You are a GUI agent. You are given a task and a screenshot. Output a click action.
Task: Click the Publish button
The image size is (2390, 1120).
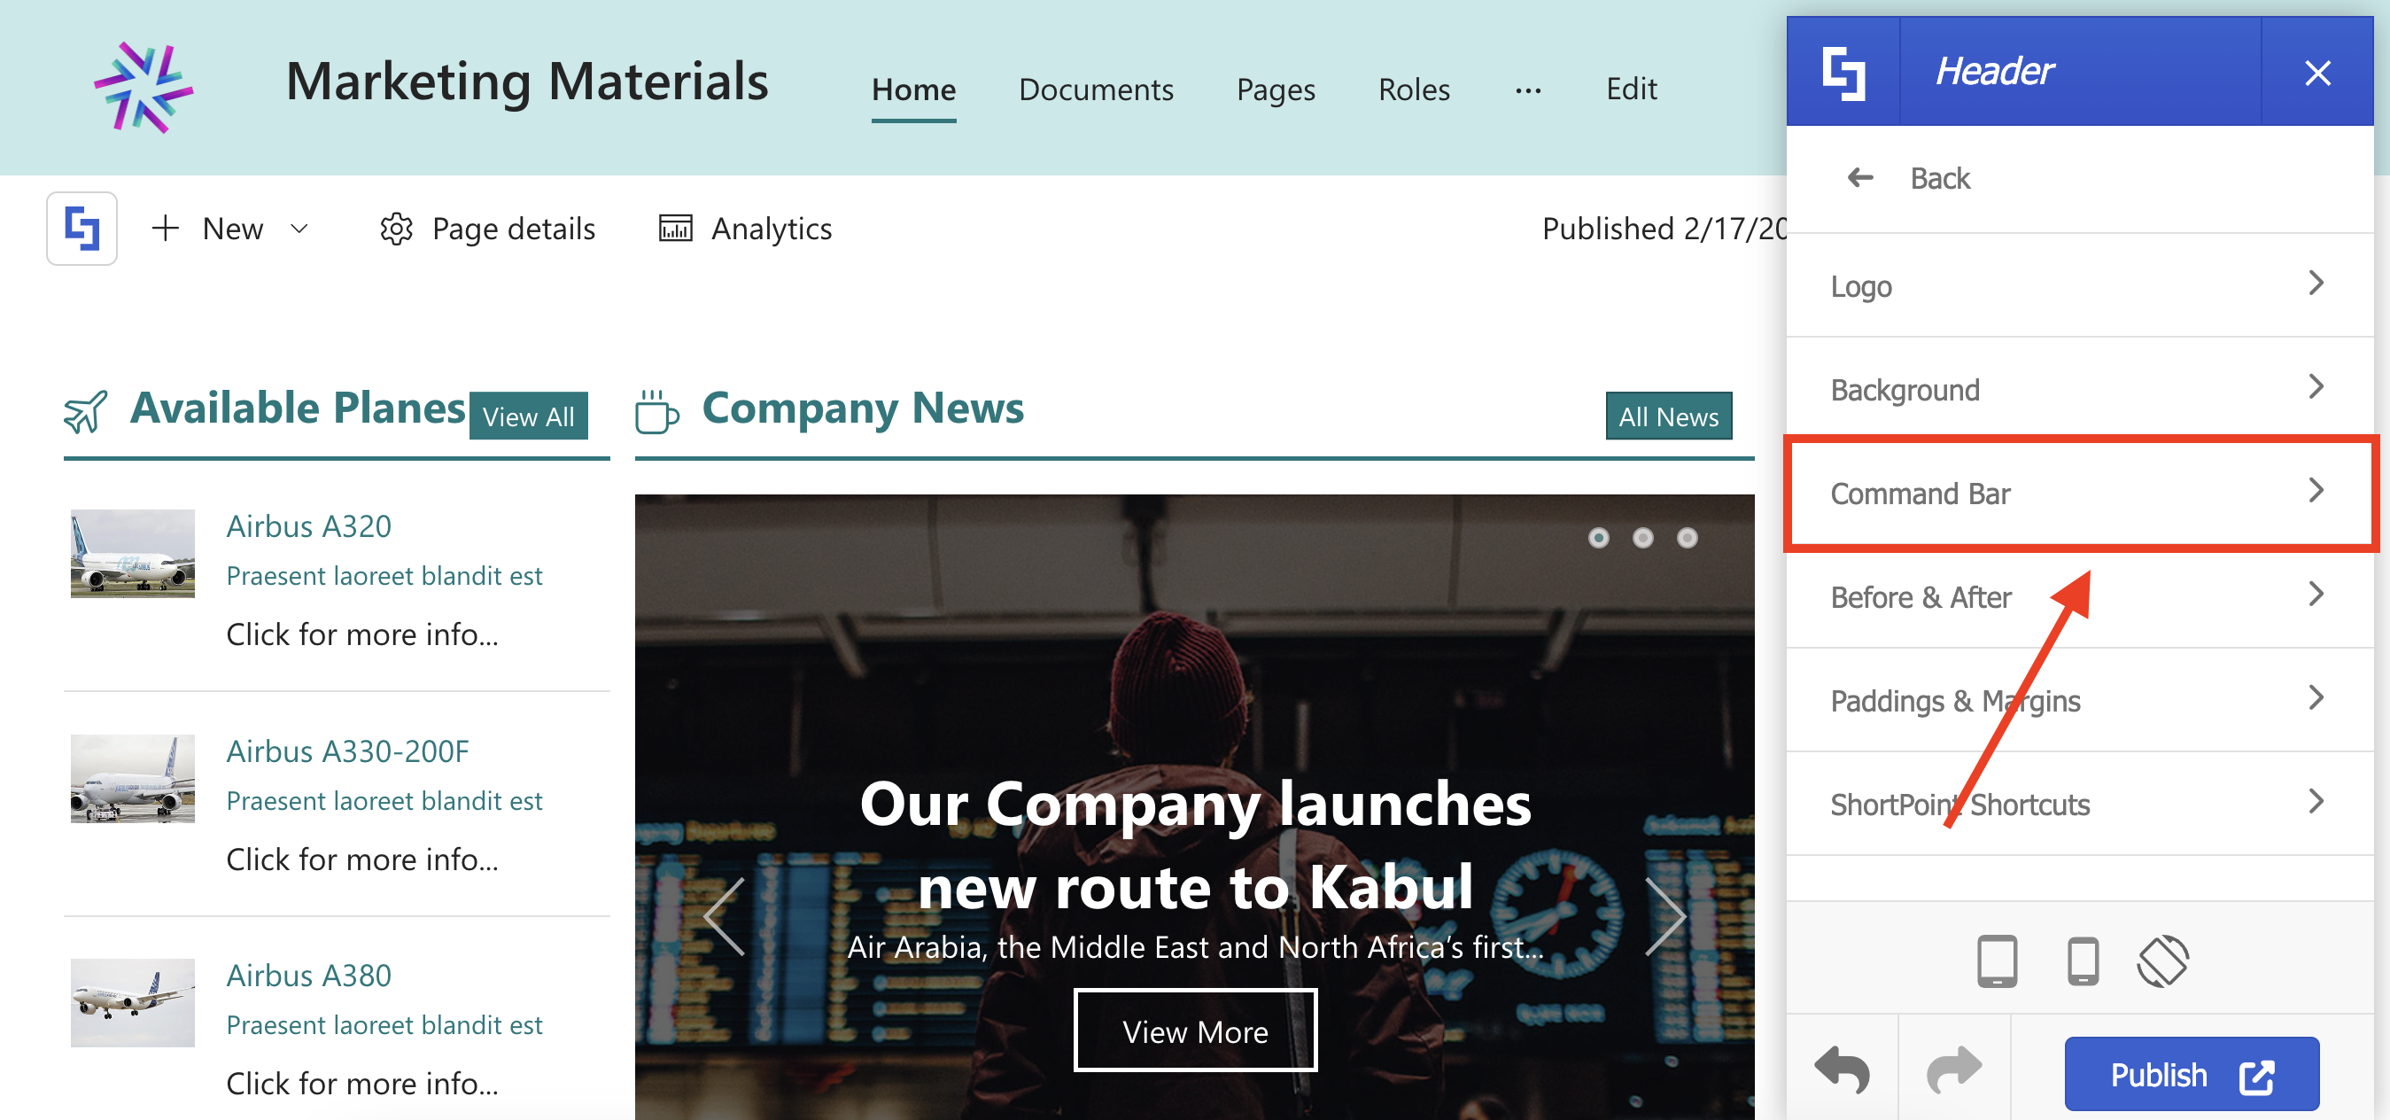pos(2191,1075)
